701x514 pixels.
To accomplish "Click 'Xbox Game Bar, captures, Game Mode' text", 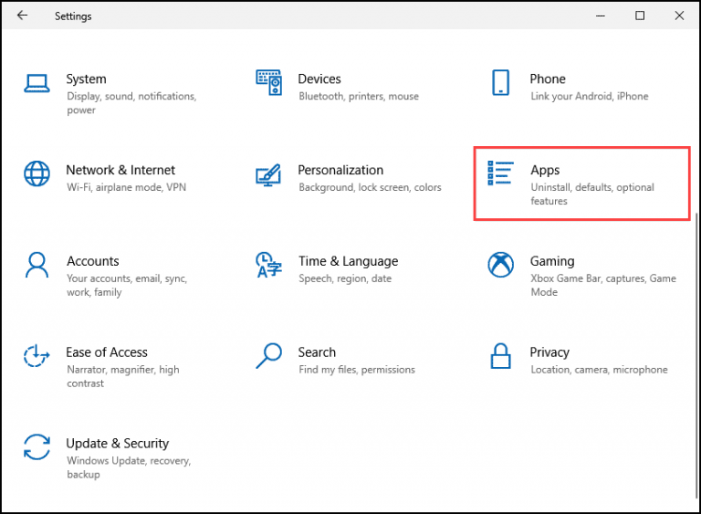I will pyautogui.click(x=603, y=286).
